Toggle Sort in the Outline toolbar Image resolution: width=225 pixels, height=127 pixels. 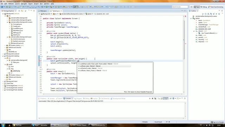coord(208,14)
